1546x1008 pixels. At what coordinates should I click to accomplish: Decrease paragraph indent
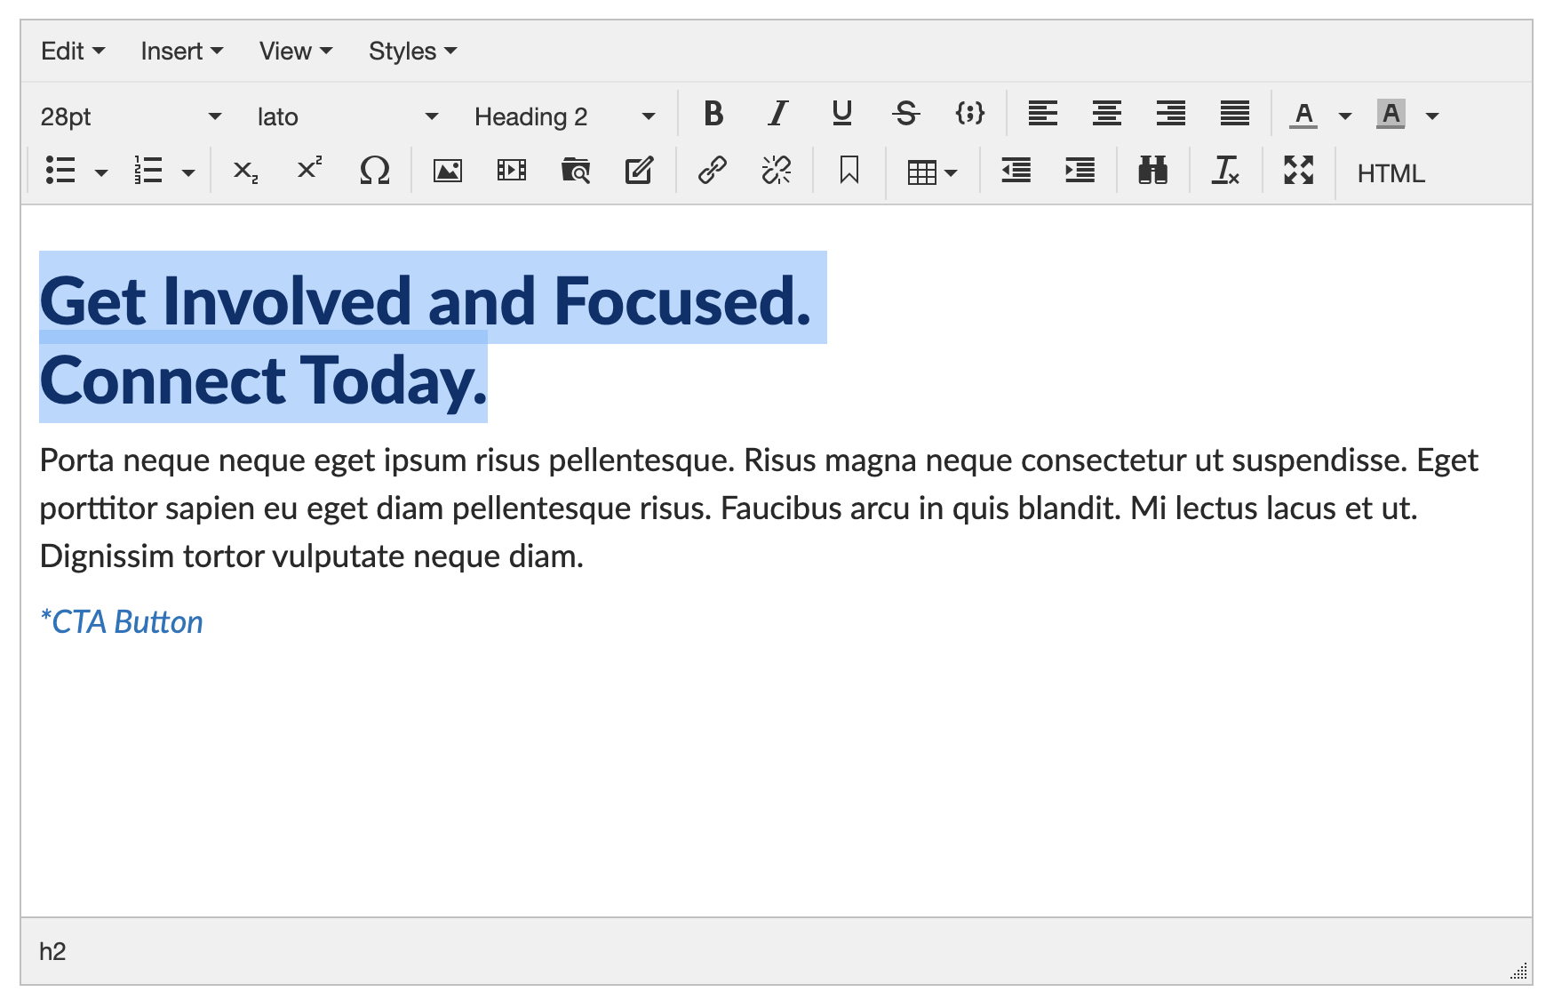click(x=1016, y=171)
